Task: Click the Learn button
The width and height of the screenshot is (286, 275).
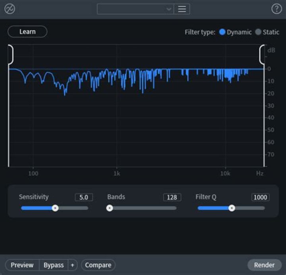Action: [x=27, y=32]
